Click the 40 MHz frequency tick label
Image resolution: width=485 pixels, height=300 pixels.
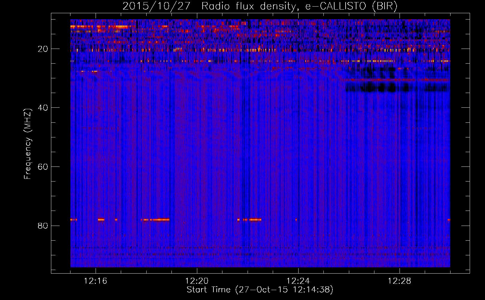tap(43, 108)
